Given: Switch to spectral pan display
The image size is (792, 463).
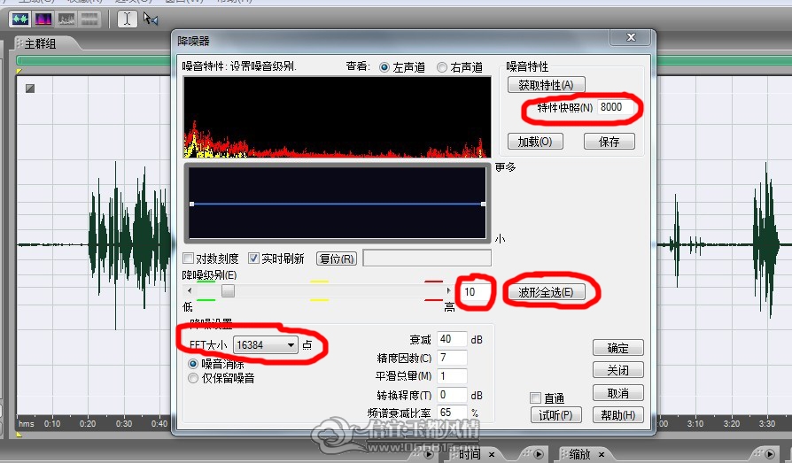Looking at the screenshot, I should pos(66,19).
